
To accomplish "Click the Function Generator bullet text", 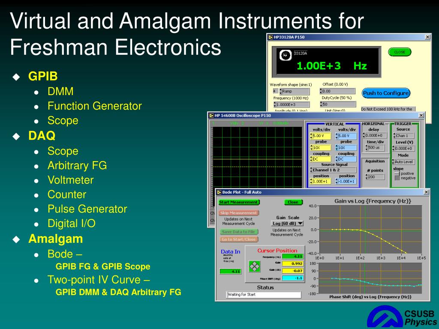I will click(x=95, y=106).
